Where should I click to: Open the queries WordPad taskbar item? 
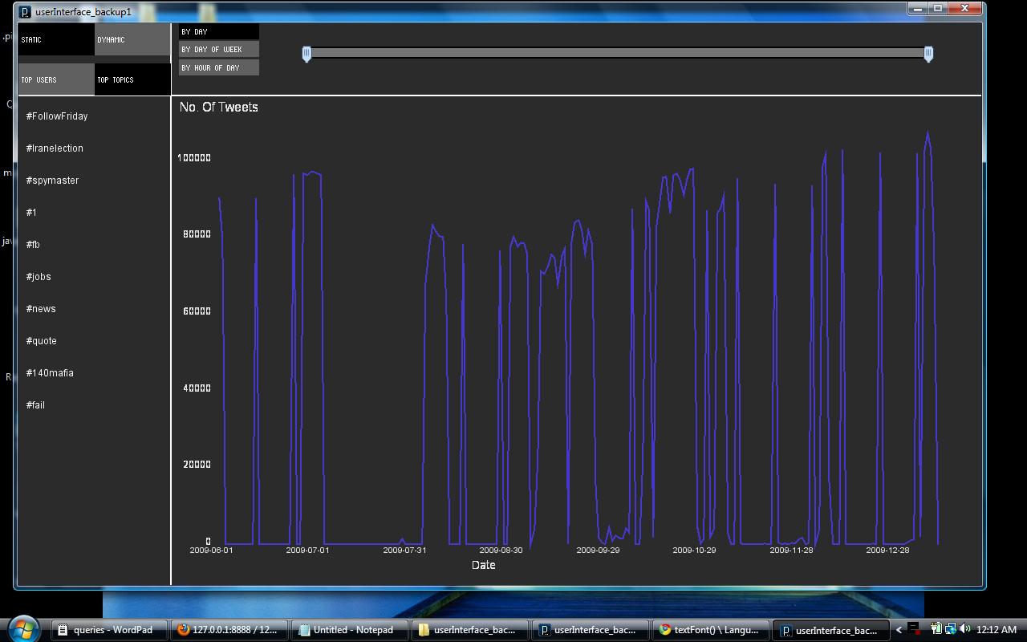[x=110, y=630]
